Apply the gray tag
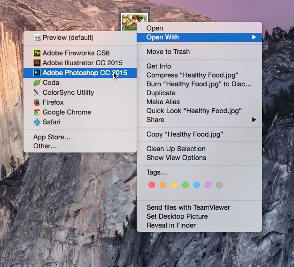Screen dimensions: 294x267 (x=219, y=185)
